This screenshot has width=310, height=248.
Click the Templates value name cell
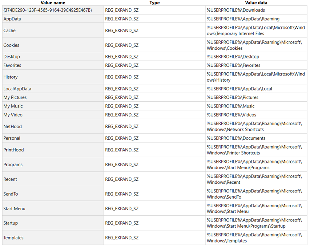pos(53,238)
